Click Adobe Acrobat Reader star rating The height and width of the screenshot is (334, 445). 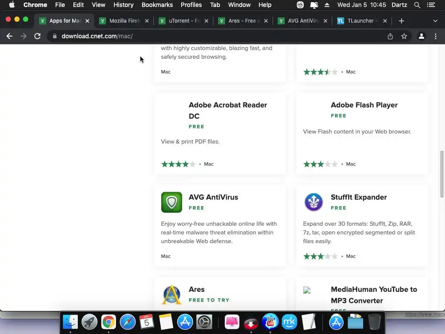point(179,164)
